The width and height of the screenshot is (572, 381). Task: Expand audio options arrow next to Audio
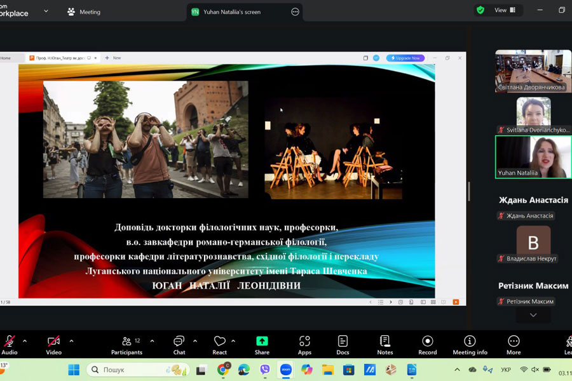tap(25, 341)
